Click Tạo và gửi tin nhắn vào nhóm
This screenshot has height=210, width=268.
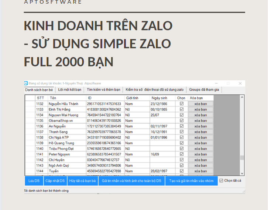coord(192,181)
